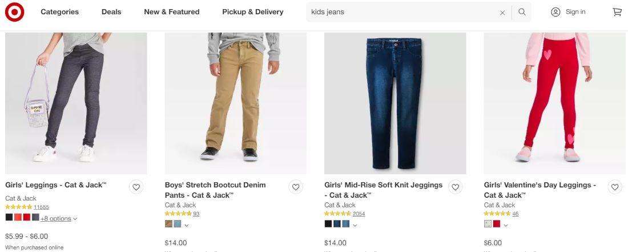Open the 11555 reviews link

[41, 207]
